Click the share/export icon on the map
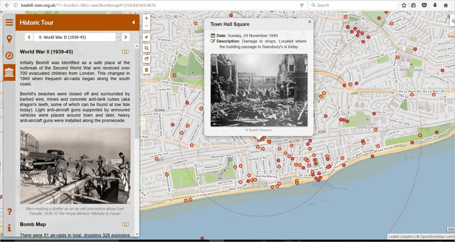Image resolution: width=455 pixels, height=242 pixels. tap(146, 59)
